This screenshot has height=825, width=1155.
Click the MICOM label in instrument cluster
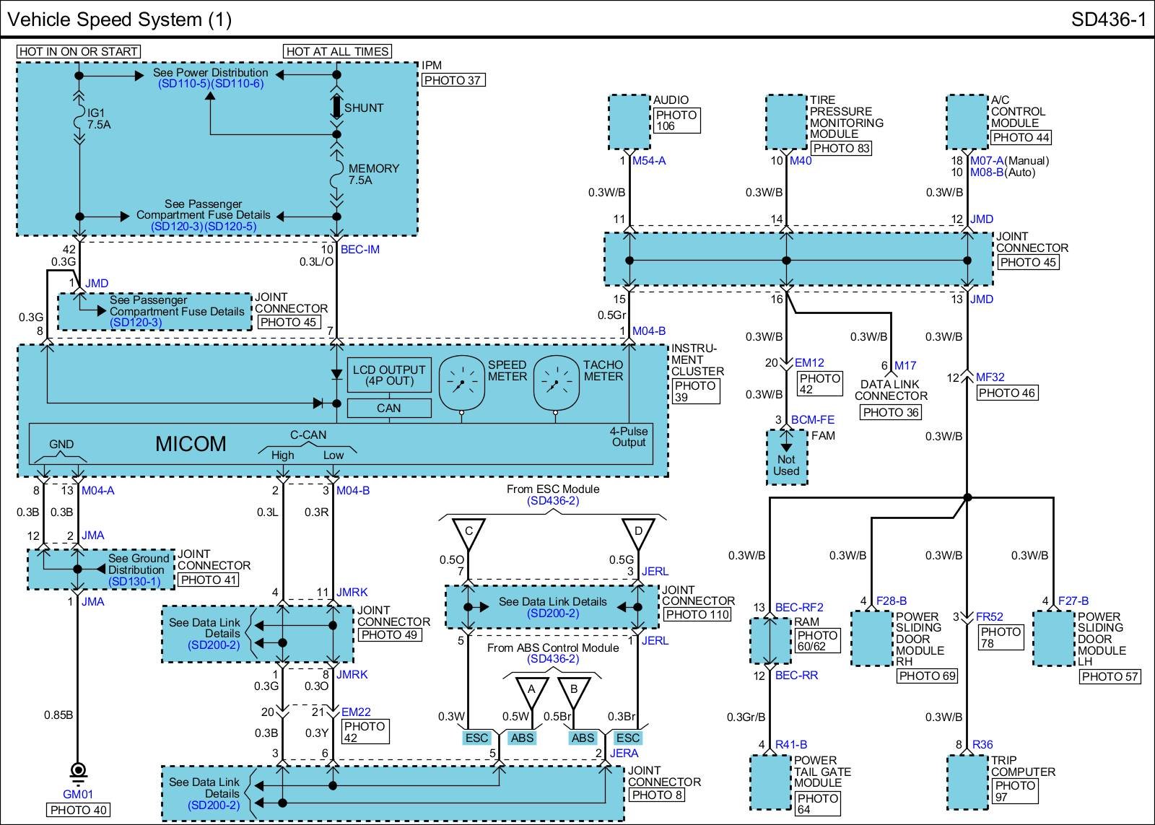[191, 444]
